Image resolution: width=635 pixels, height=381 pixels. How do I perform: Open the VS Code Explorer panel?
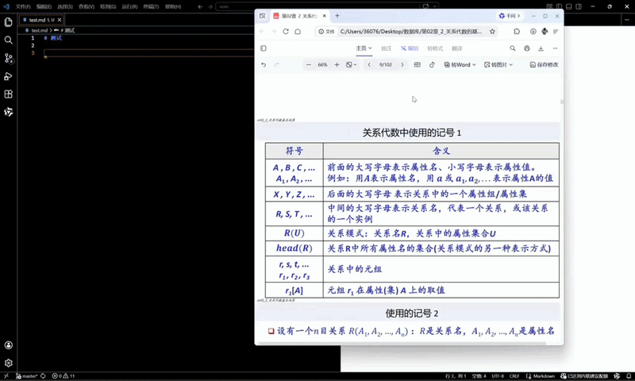point(8,22)
